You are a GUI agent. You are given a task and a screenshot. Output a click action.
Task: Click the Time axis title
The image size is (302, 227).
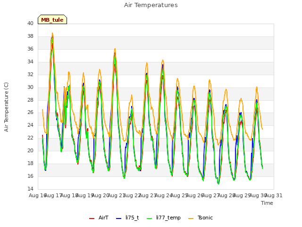tap(267, 203)
